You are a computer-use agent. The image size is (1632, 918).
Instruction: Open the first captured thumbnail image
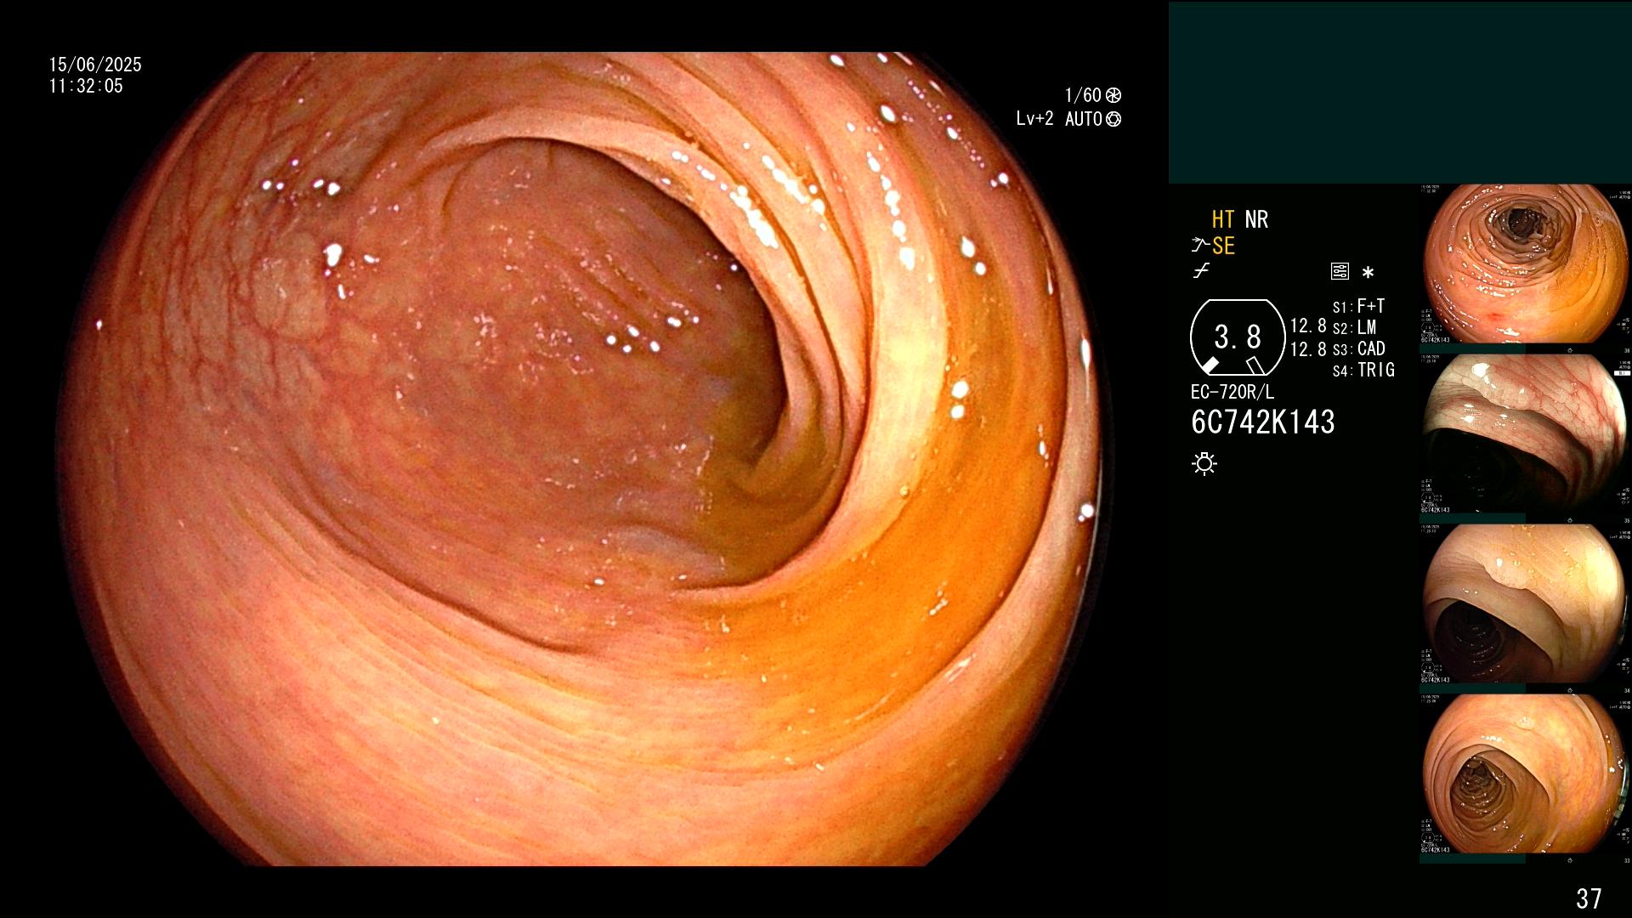pos(1525,263)
